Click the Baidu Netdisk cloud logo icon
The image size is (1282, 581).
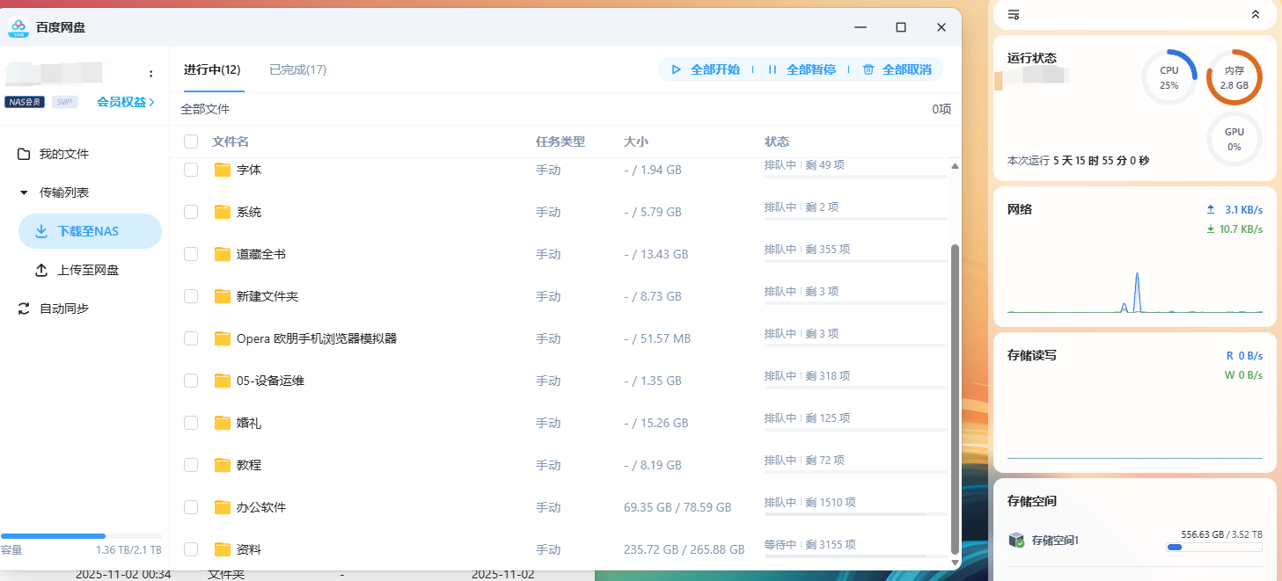pyautogui.click(x=18, y=27)
